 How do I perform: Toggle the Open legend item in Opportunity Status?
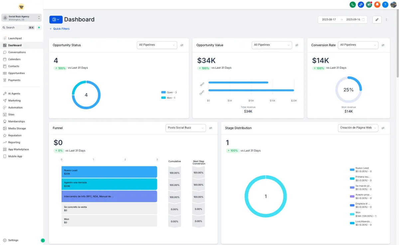coord(169,92)
